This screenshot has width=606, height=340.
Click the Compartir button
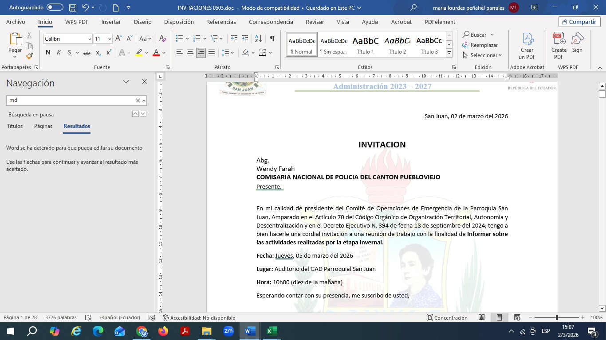(x=579, y=22)
